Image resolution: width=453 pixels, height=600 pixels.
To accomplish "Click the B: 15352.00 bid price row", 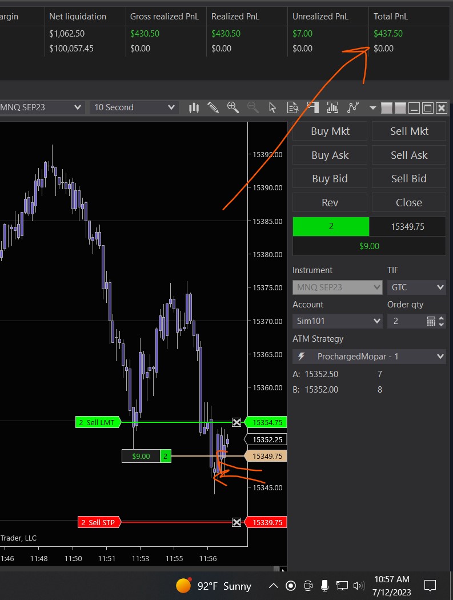I will [x=337, y=390].
